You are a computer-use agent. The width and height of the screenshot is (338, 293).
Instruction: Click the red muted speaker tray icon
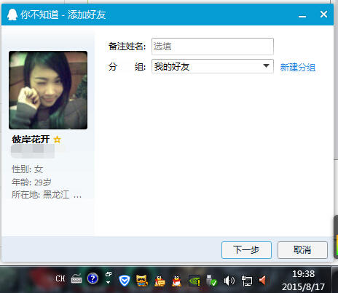coord(263,281)
